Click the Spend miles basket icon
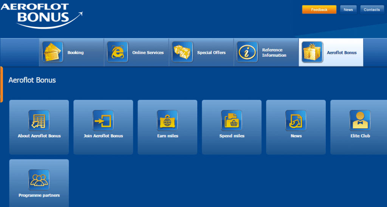The height and width of the screenshot is (207, 387). tap(232, 120)
